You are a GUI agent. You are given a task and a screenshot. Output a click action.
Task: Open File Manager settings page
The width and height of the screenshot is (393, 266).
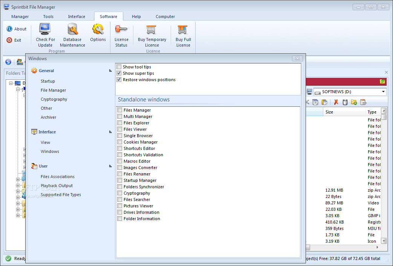pyautogui.click(x=54, y=90)
